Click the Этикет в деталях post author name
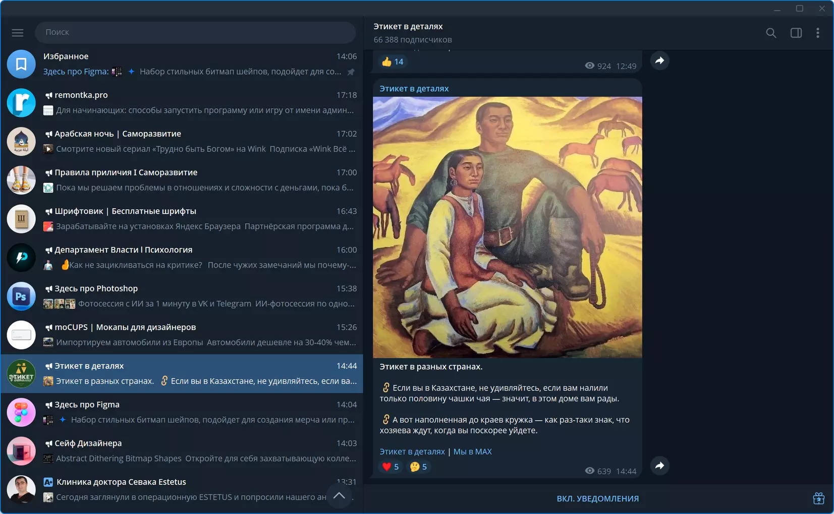Screen dimensions: 834x514 414,89
